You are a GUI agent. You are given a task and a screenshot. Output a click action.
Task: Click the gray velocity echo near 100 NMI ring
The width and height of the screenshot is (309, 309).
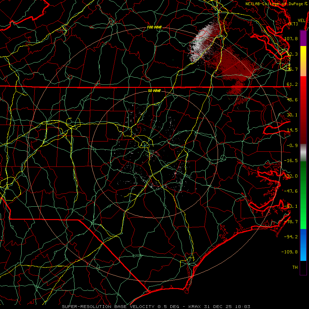pyautogui.click(x=202, y=42)
